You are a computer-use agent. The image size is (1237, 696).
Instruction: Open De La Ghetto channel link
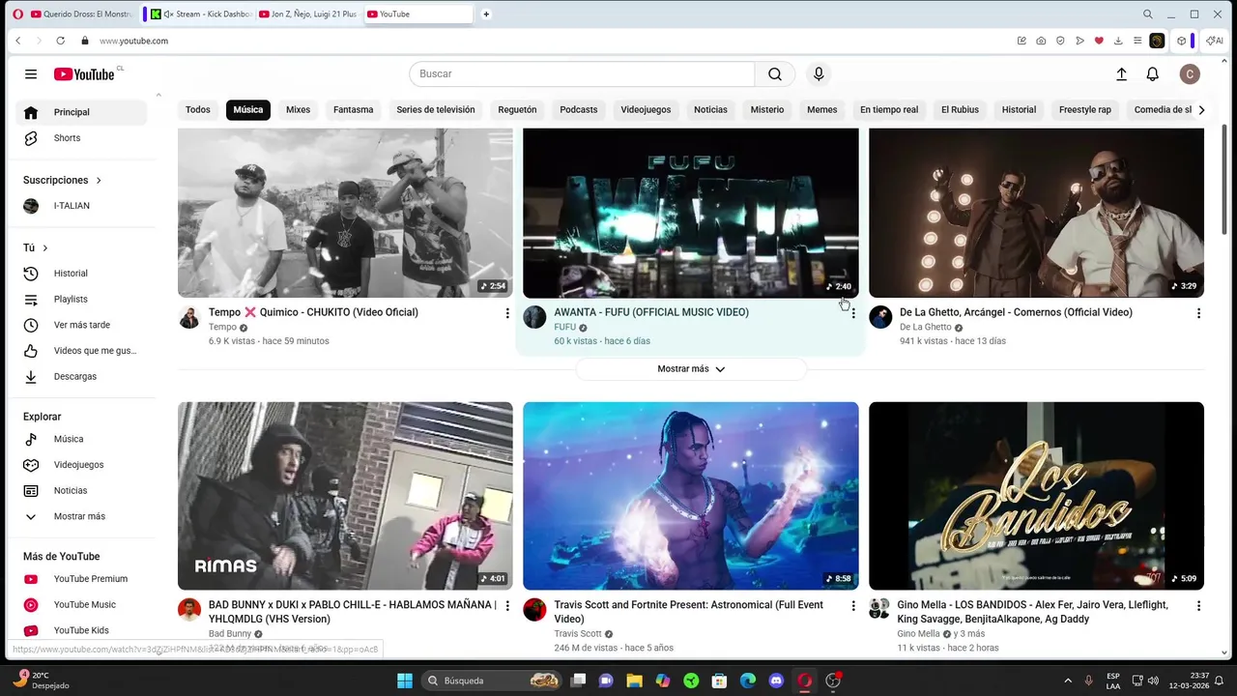pyautogui.click(x=926, y=328)
